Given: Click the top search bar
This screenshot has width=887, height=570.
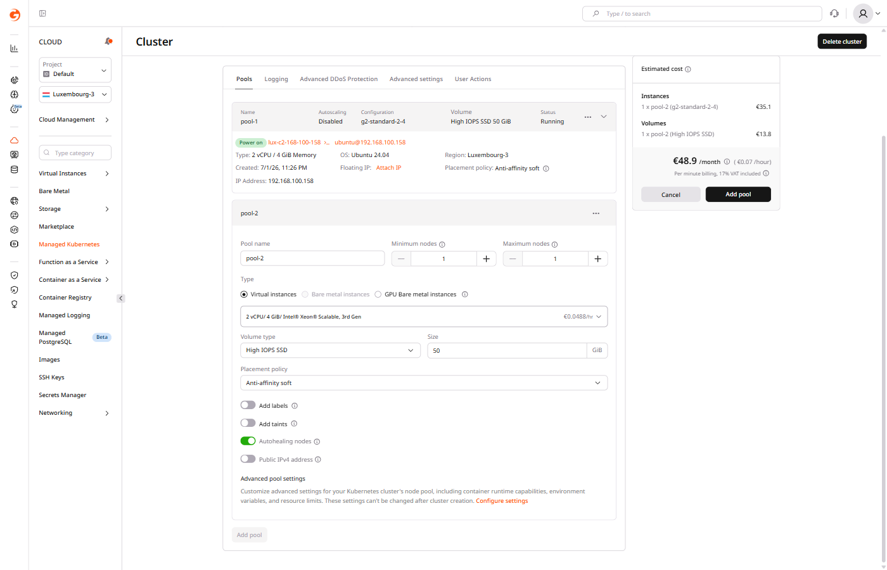Looking at the screenshot, I should click(x=702, y=13).
